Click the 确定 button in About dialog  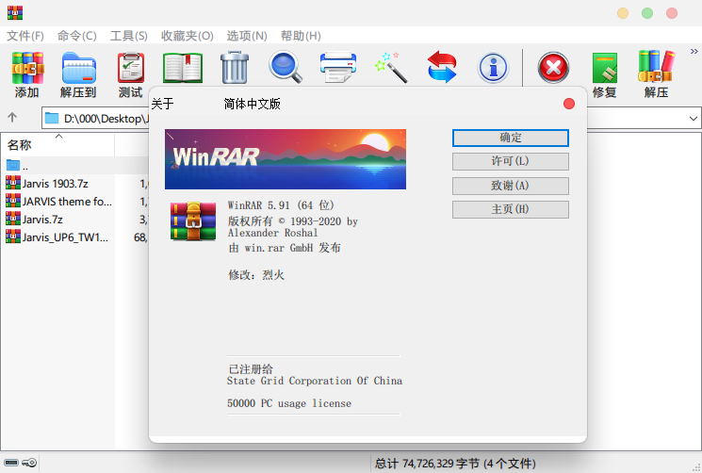511,138
